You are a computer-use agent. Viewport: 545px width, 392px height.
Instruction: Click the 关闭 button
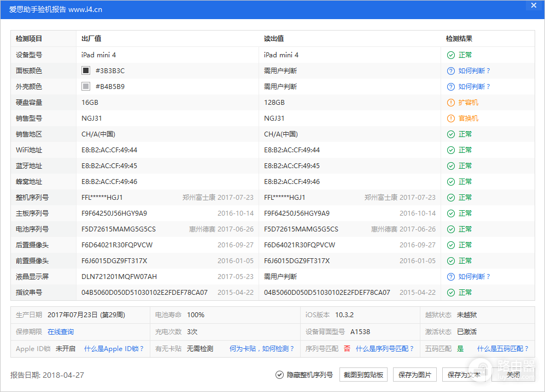[x=513, y=375]
